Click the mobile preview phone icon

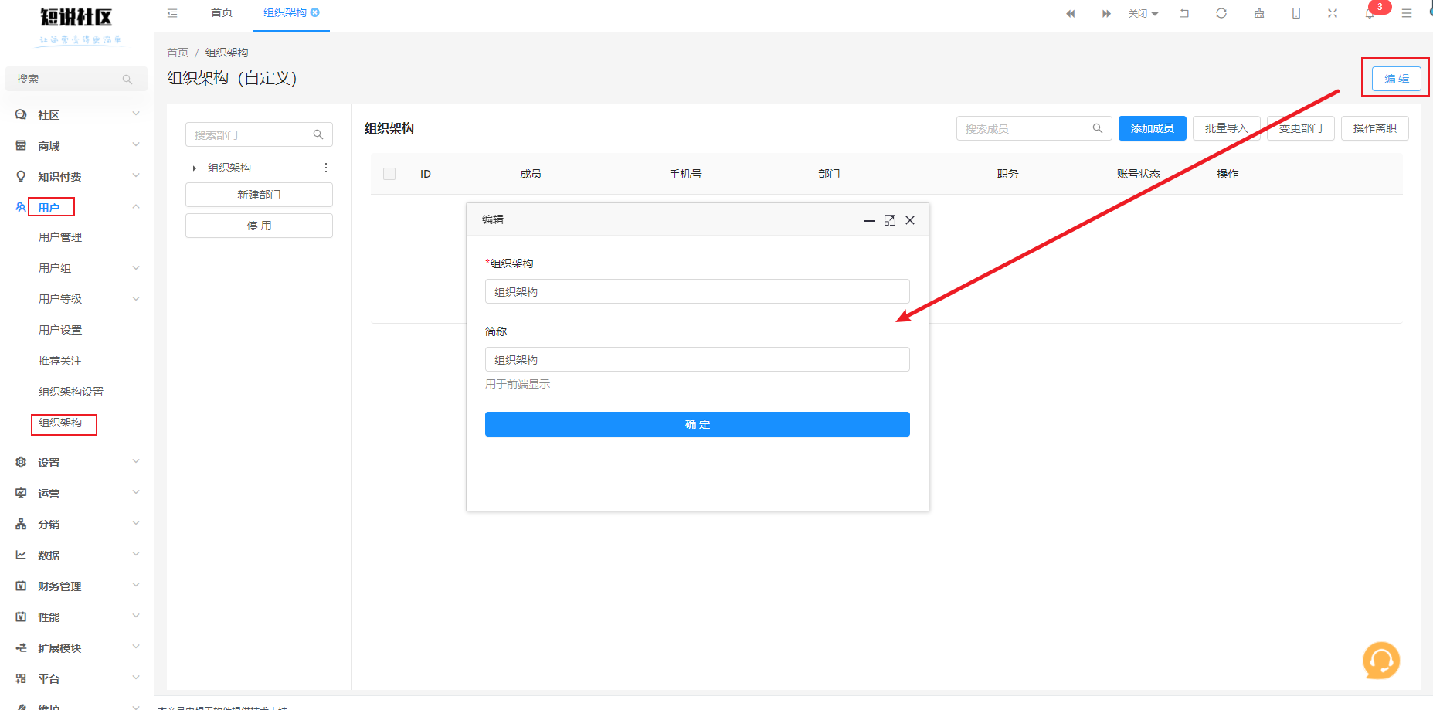[x=1296, y=13]
